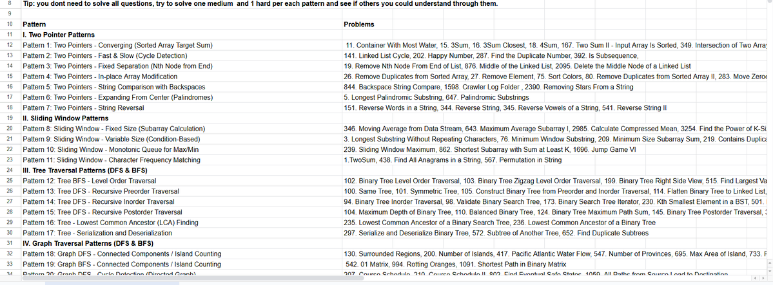
Task: Select 'Pattern 19: Graph BFS - Connected Components' cell
Action: pyautogui.click(x=182, y=264)
